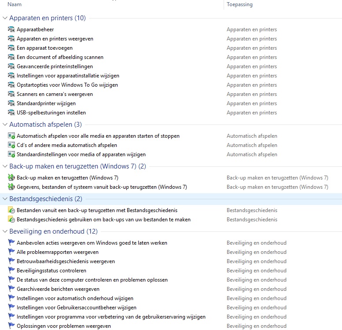Open Geavanceerde printerinstellingen
Viewport: 342px width, 330px height.
55,66
